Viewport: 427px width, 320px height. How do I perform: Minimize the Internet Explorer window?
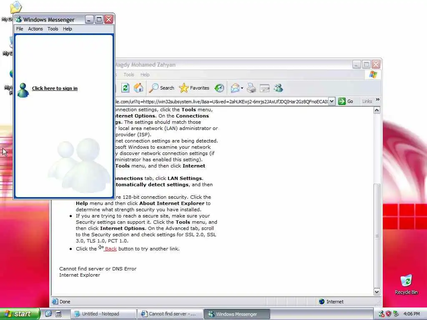click(357, 65)
